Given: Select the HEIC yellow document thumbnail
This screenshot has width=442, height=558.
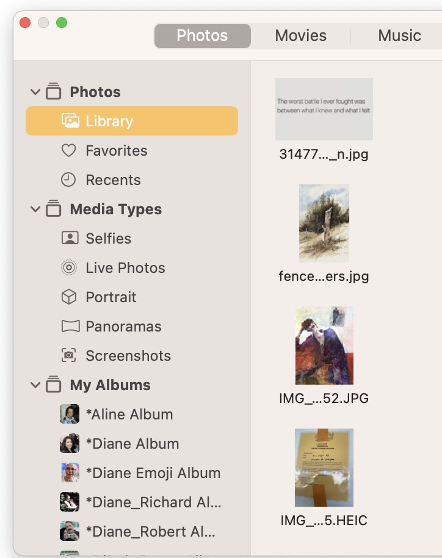Looking at the screenshot, I should click(x=324, y=468).
